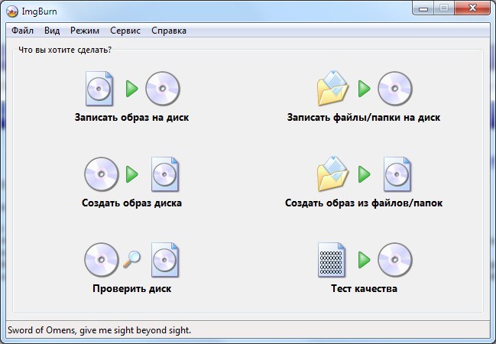Choose the "Создать образ из файлов/папок" text label
496x344 pixels.
[x=364, y=203]
